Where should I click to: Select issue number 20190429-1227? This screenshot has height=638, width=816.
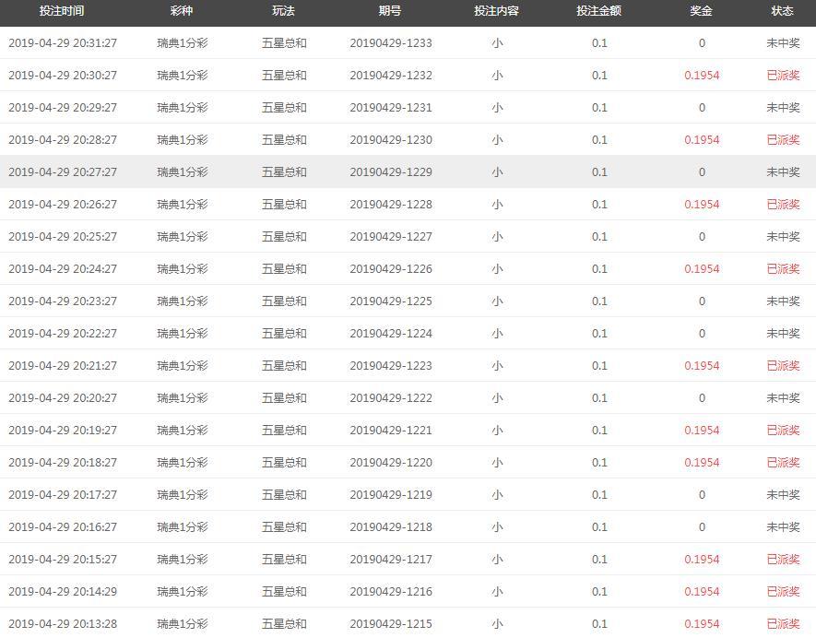pyautogui.click(x=391, y=237)
